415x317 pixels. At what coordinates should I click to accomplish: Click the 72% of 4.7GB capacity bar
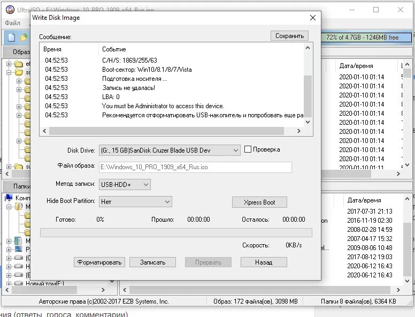(366, 37)
